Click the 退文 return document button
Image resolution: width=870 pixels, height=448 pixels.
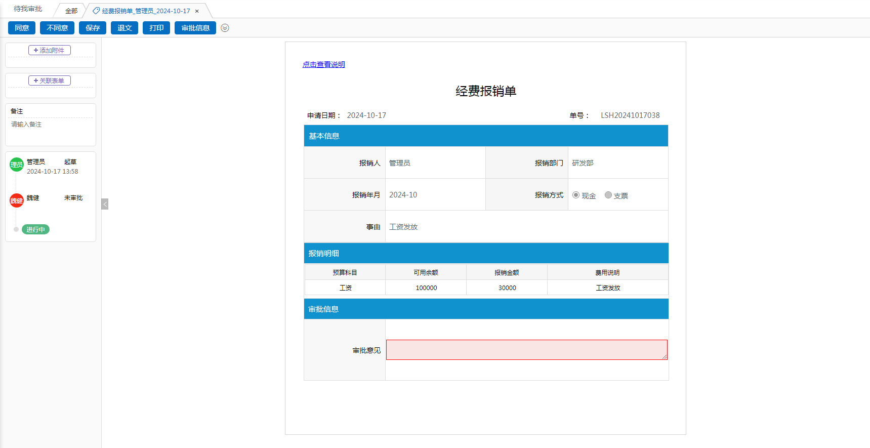tap(125, 28)
